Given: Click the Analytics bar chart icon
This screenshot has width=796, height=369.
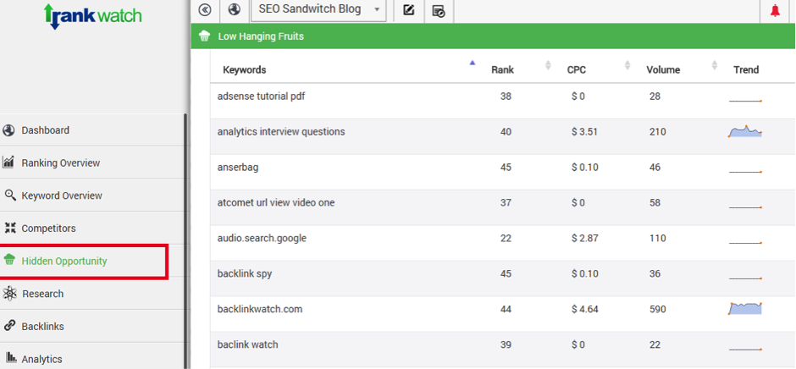Looking at the screenshot, I should tap(9, 358).
